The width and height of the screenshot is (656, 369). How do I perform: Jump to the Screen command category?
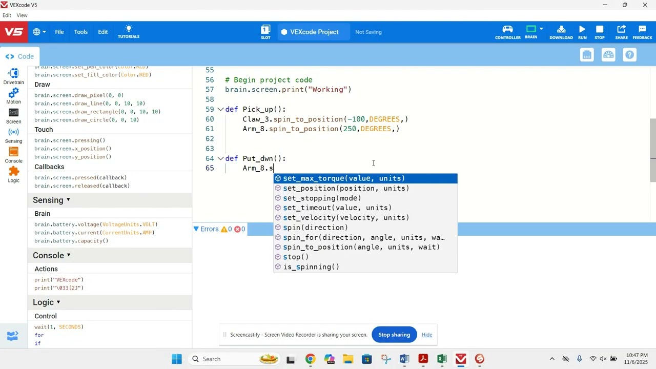[14, 116]
